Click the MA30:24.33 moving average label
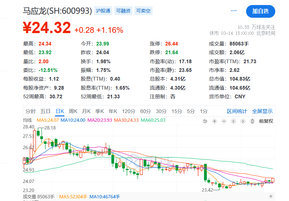Image resolution: width=289 pixels, height=201 pixels. (126, 120)
